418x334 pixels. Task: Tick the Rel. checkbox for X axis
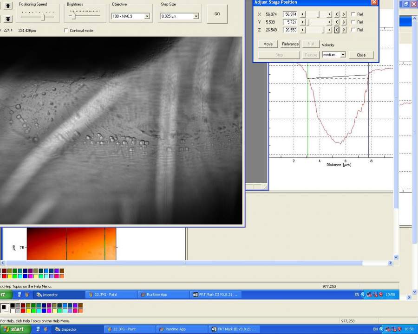tap(353, 14)
